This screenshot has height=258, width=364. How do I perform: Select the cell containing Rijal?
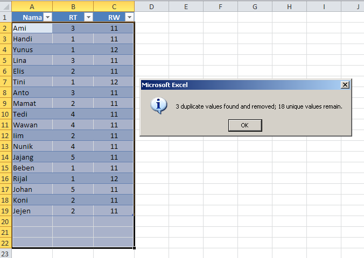pyautogui.click(x=32, y=179)
